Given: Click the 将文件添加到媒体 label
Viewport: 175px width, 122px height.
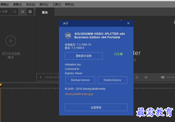Looking at the screenshot, I should 11,56.
